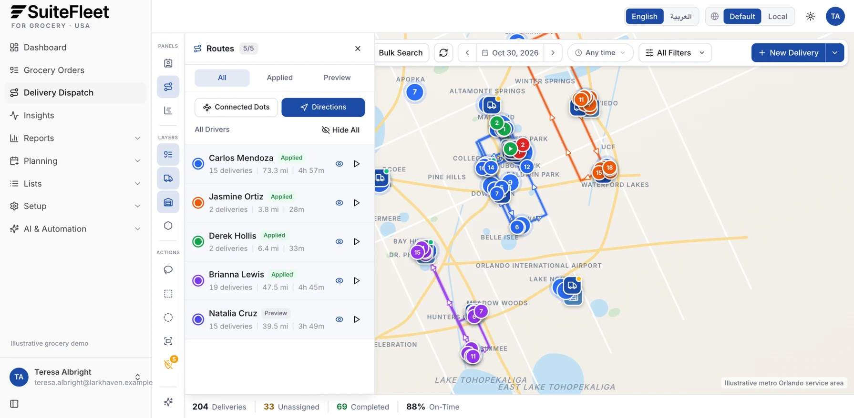Switch theme with the sun icon
The height and width of the screenshot is (418, 854).
pos(810,16)
